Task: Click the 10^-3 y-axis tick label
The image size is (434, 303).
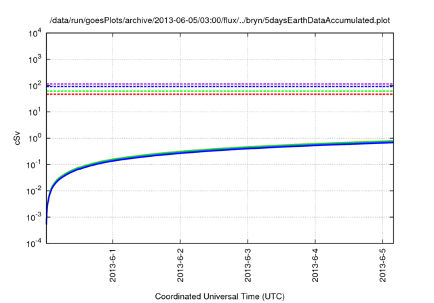Action: (x=34, y=217)
